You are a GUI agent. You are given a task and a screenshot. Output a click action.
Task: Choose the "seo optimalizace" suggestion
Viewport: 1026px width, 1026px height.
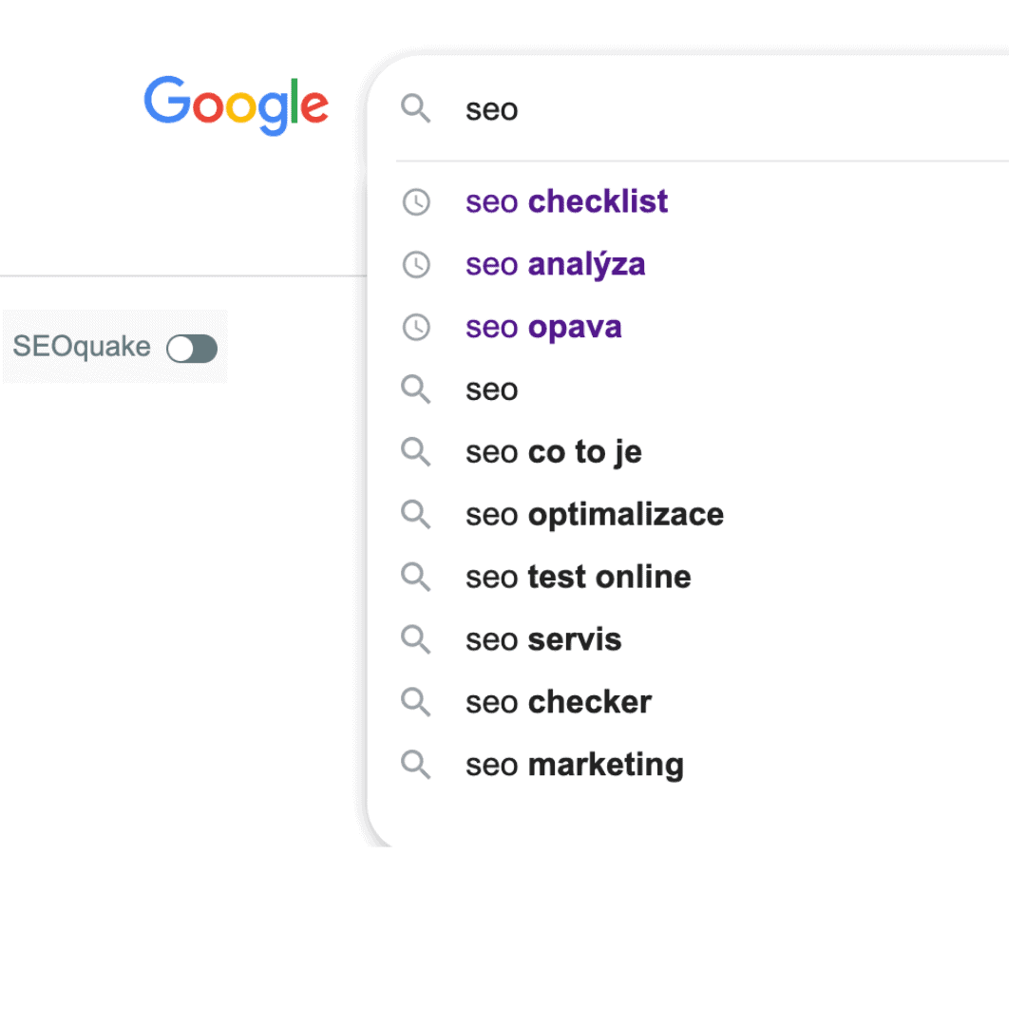click(x=595, y=515)
